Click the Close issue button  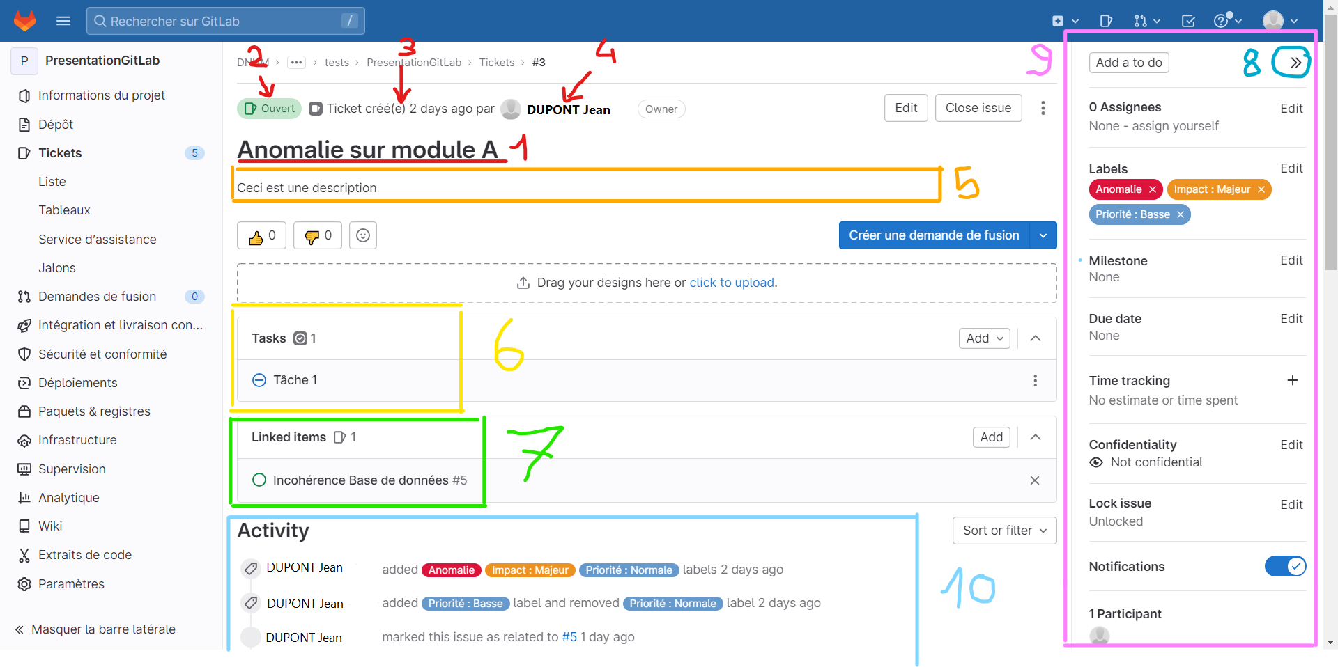[x=978, y=108]
